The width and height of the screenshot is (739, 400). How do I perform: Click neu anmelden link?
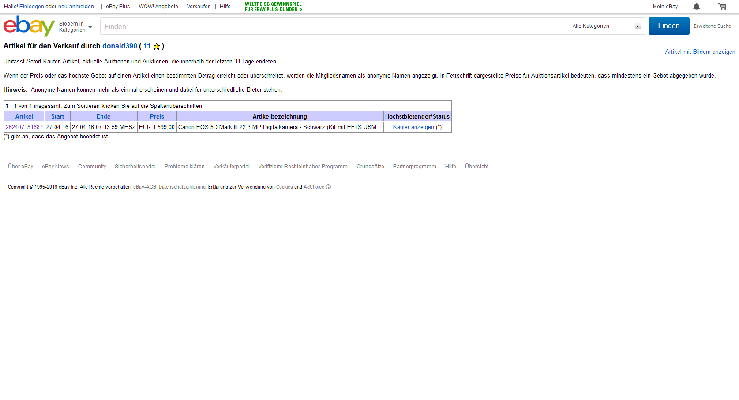click(x=76, y=7)
